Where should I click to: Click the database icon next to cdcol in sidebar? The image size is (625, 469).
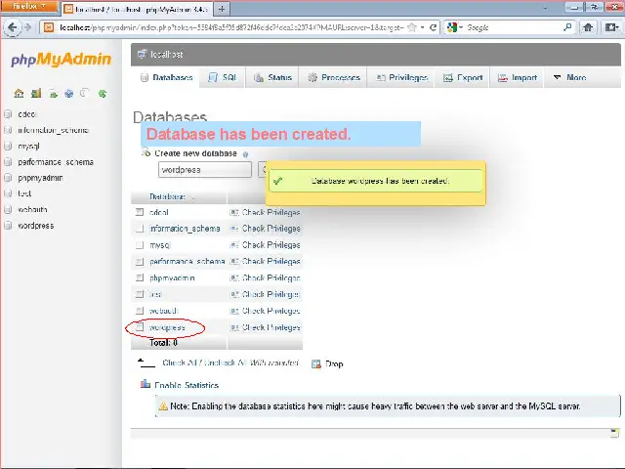[8, 114]
